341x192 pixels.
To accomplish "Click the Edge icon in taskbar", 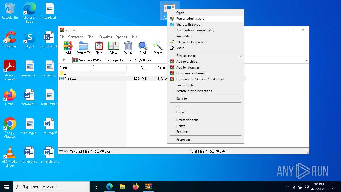I will point(109,187).
